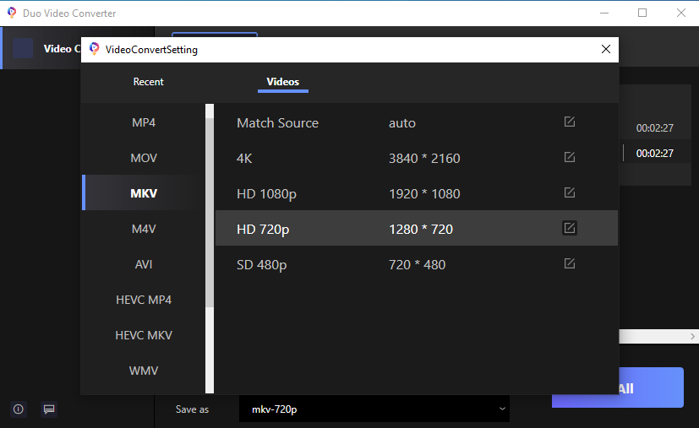The width and height of the screenshot is (699, 428).
Task: Choose the SD 480p preset
Action: point(417,264)
